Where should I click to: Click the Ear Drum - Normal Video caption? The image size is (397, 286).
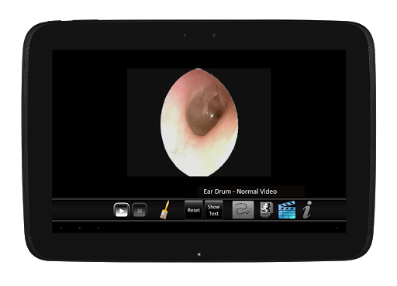click(x=240, y=191)
